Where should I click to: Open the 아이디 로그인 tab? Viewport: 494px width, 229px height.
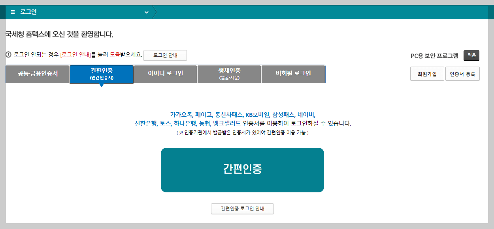click(165, 74)
